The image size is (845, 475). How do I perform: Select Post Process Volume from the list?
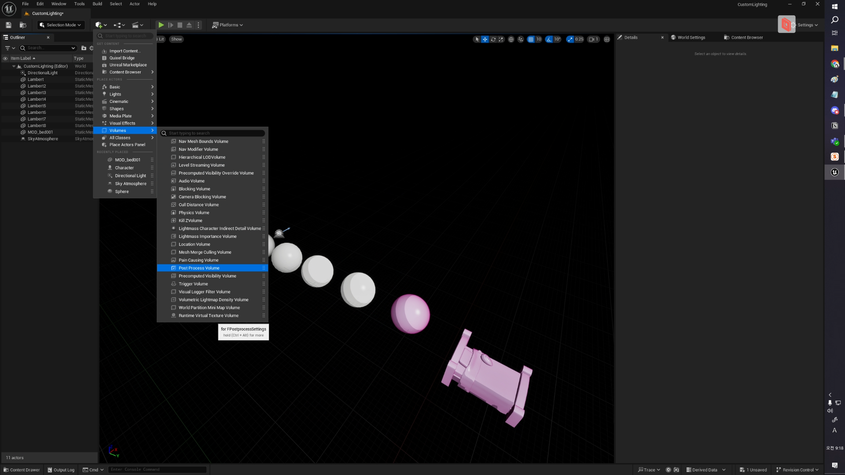tap(199, 268)
